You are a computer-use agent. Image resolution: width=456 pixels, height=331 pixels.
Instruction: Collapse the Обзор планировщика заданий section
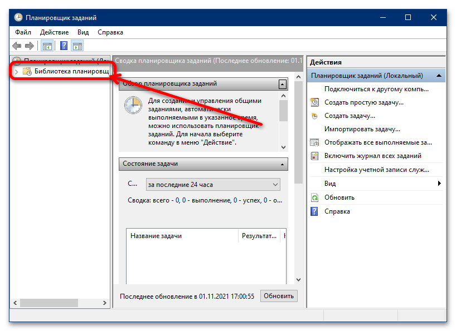[283, 85]
